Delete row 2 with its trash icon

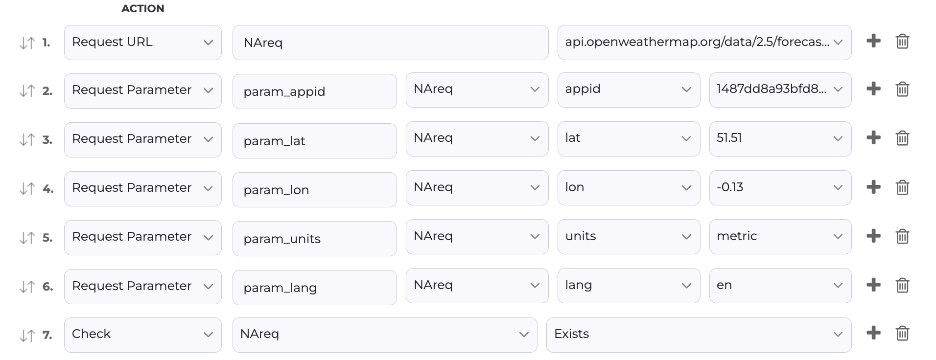pos(902,90)
